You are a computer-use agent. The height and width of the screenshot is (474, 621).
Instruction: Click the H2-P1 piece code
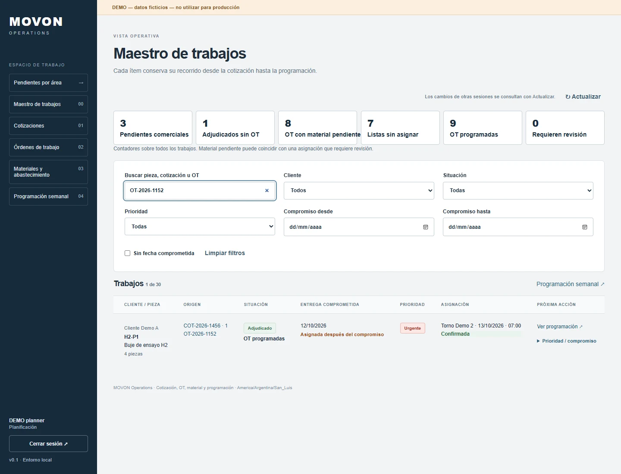[x=132, y=337]
